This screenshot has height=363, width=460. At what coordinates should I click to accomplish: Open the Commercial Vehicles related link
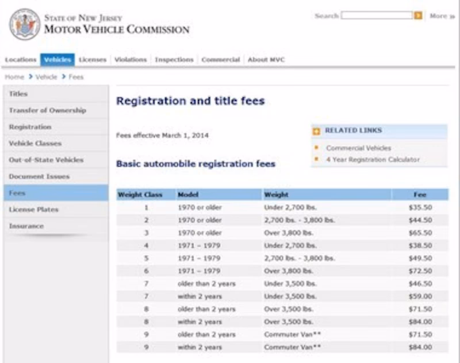[x=357, y=148]
